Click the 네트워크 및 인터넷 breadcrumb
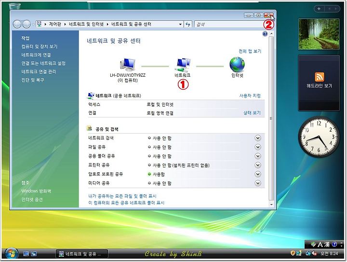Image resolution: width=347 pixels, height=262 pixels. [x=86, y=24]
